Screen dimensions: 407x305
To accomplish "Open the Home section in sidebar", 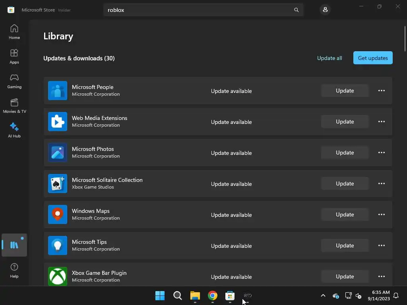I will point(14,32).
